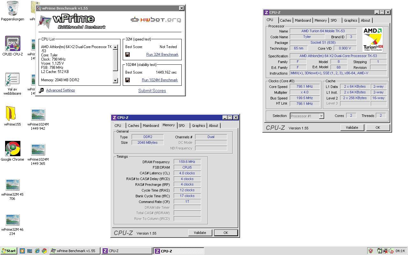Switch to Caches tab in Memory CPU-Z window
408x255 pixels.
click(x=134, y=126)
